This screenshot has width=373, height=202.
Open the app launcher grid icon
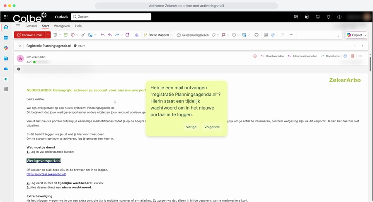coord(6,17)
